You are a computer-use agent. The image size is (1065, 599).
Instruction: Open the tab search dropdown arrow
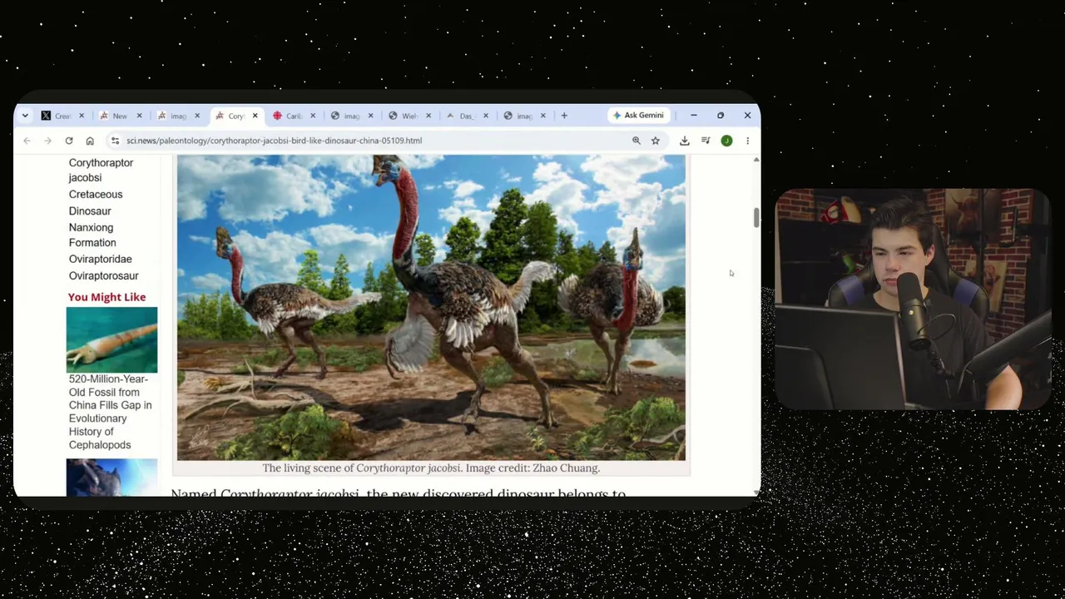(25, 116)
